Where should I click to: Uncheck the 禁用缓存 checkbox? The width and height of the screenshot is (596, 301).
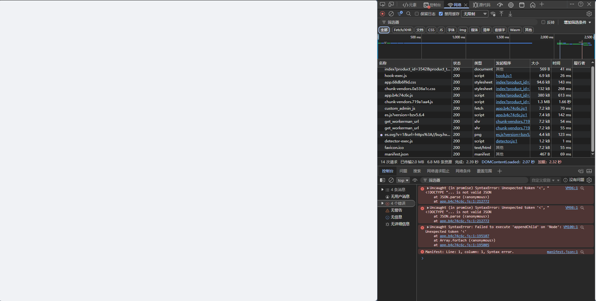point(441,14)
